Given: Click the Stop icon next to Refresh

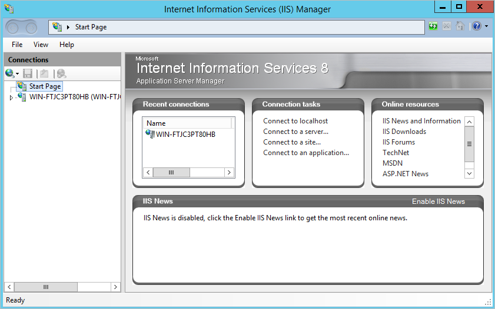Looking at the screenshot, I should 447,26.
